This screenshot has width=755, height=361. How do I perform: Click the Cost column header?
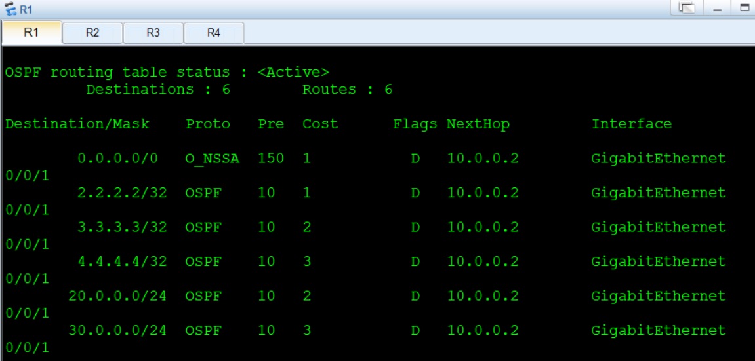320,124
